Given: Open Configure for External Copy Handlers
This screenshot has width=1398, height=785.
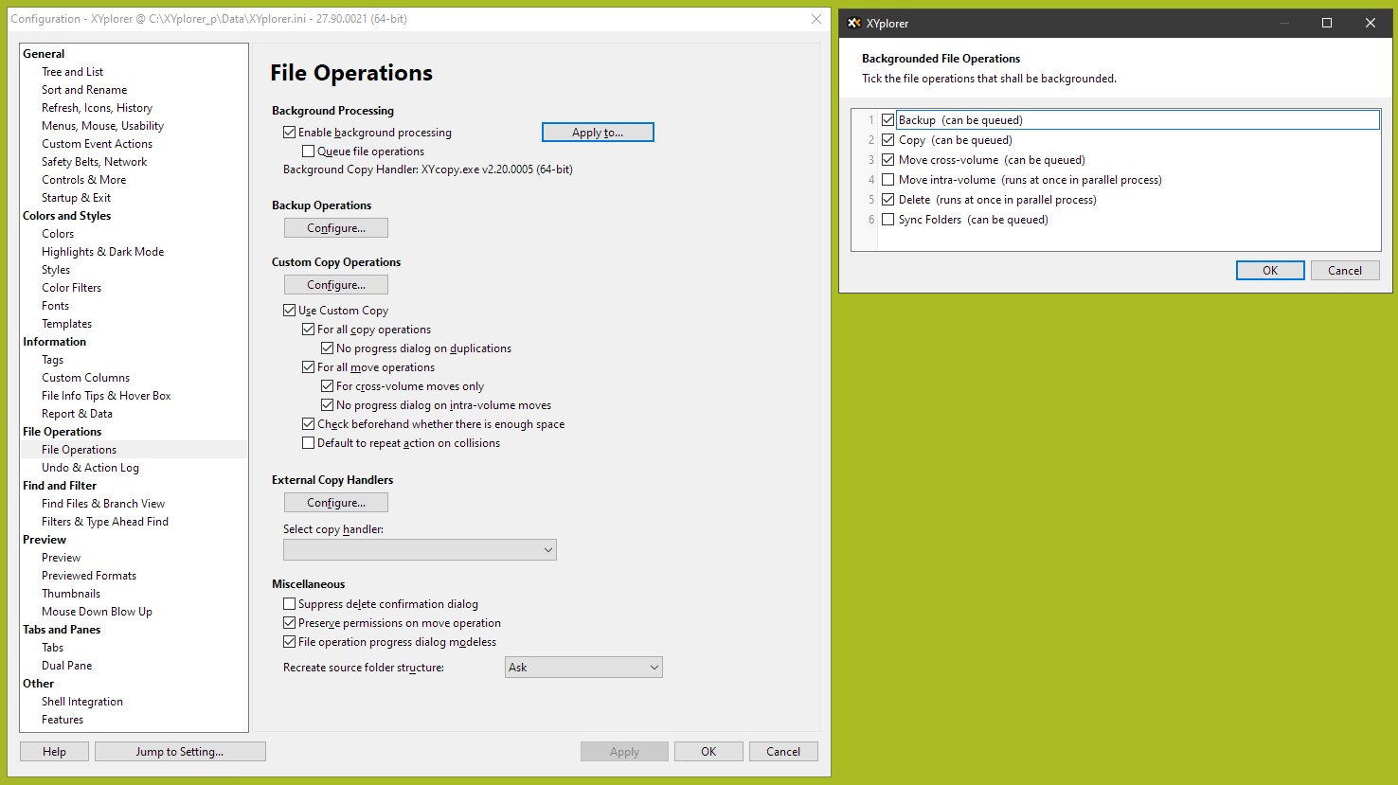Looking at the screenshot, I should tap(335, 503).
